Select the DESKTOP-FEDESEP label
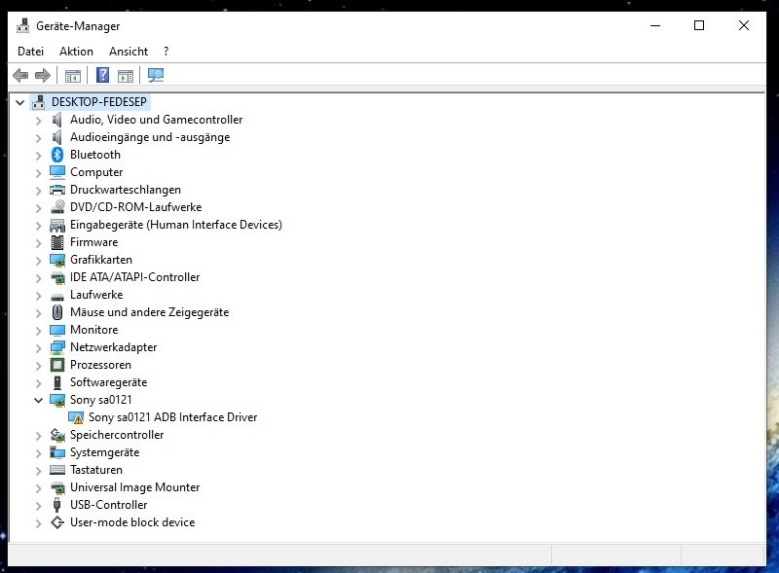779x573 pixels. tap(99, 102)
